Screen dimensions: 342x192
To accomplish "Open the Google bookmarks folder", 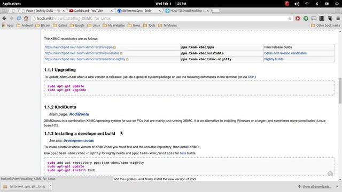I will tap(77, 26).
